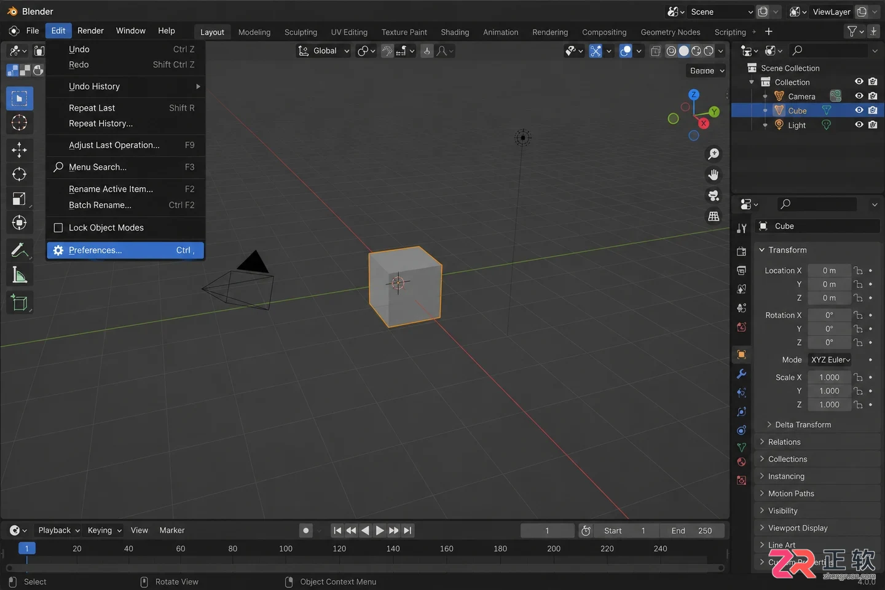The width and height of the screenshot is (885, 590).
Task: Select the Rotate tool
Action: pos(19,175)
